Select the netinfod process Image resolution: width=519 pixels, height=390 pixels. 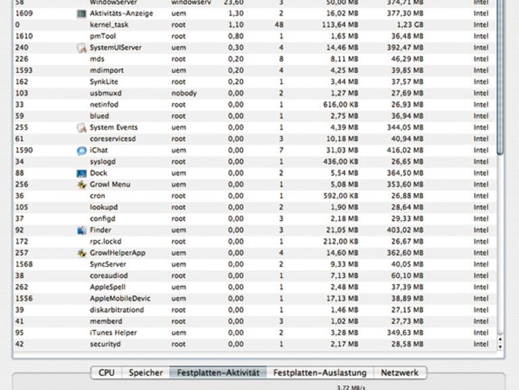(x=254, y=105)
